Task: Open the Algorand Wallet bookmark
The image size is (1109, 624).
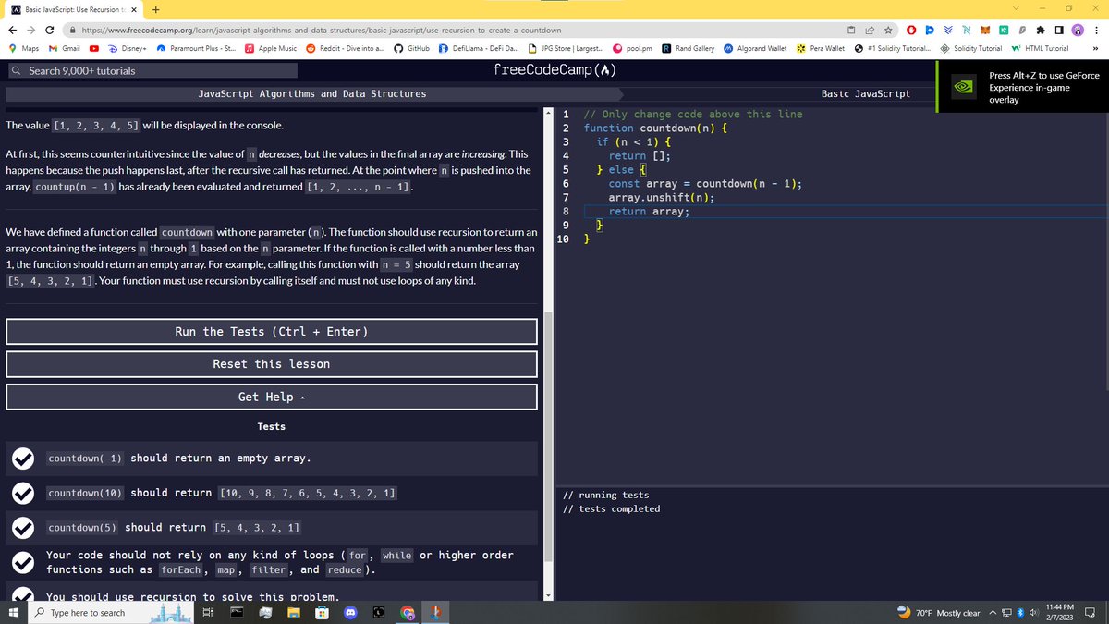Action: coord(755,48)
